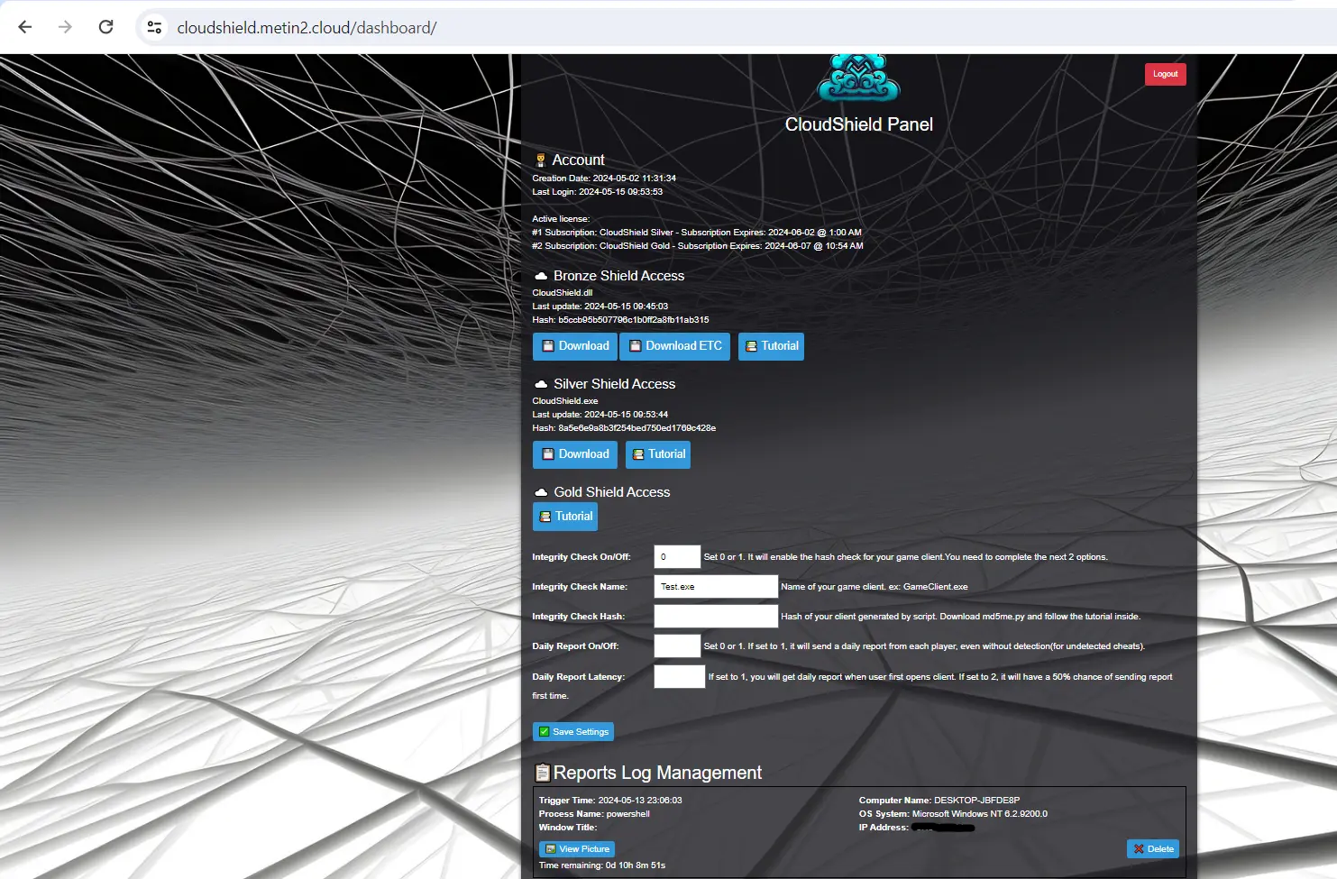
Task: Click the CloudShield Panel title
Action: [859, 124]
